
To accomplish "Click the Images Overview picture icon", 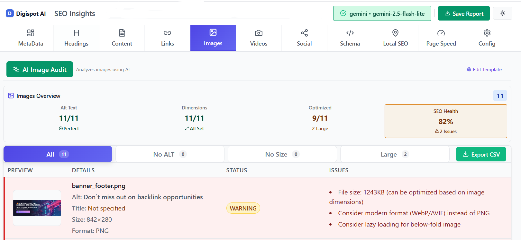I will [x=11, y=96].
